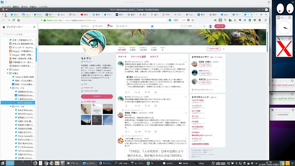The width and height of the screenshot is (295, 166).
Task: Open first tweet's dropdown chevron
Action: point(186,62)
